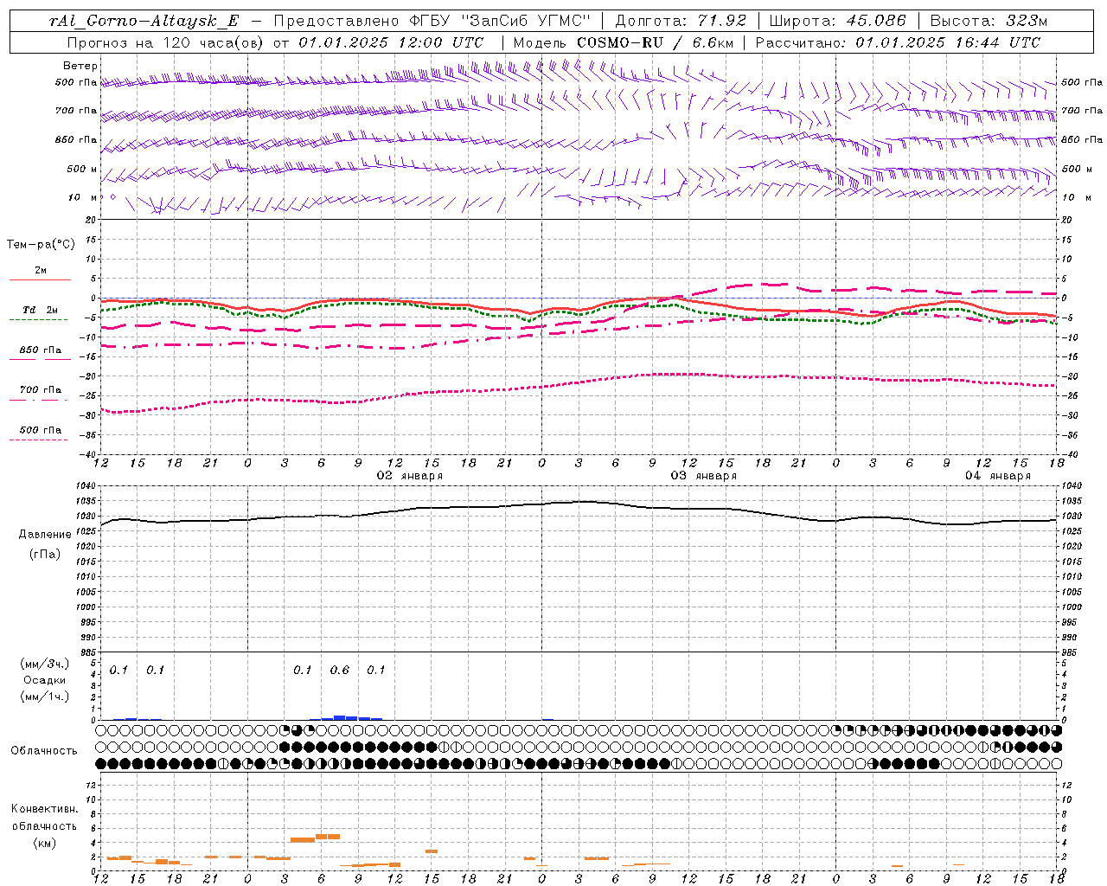Click the latitude value "Широта: 45.086"
Screen dimensions: 1107x886
(x=837, y=21)
